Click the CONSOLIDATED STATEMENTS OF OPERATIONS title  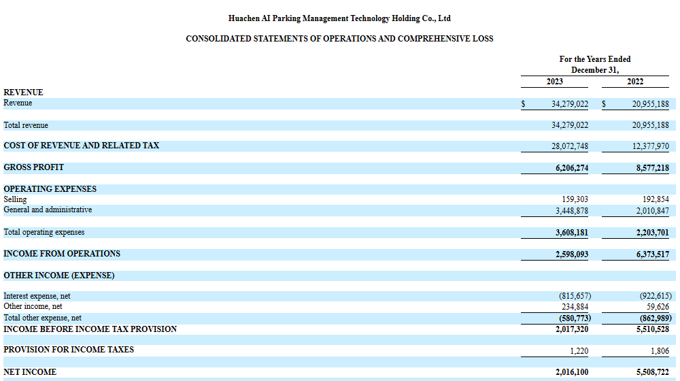pos(339,39)
